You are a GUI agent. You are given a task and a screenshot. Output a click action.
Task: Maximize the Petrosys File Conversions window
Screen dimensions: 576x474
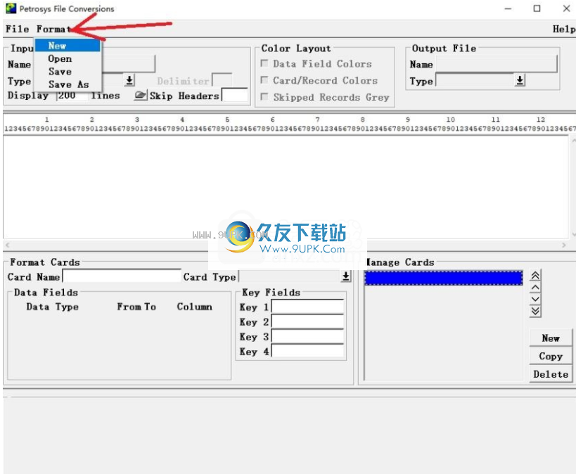pos(537,8)
